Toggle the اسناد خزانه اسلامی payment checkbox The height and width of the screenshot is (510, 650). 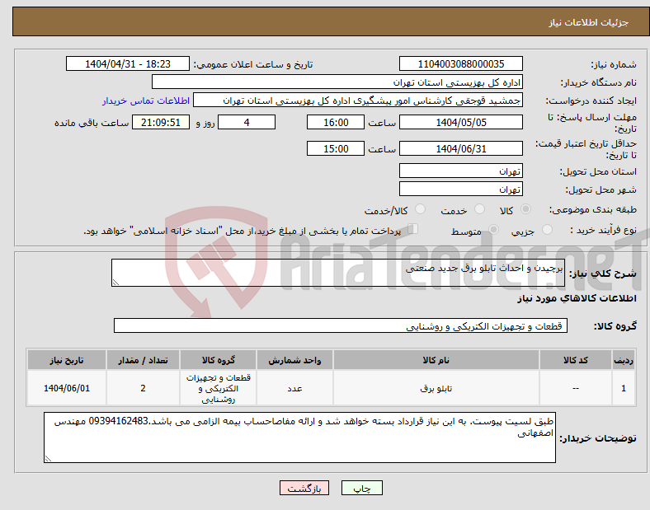pos(413,229)
